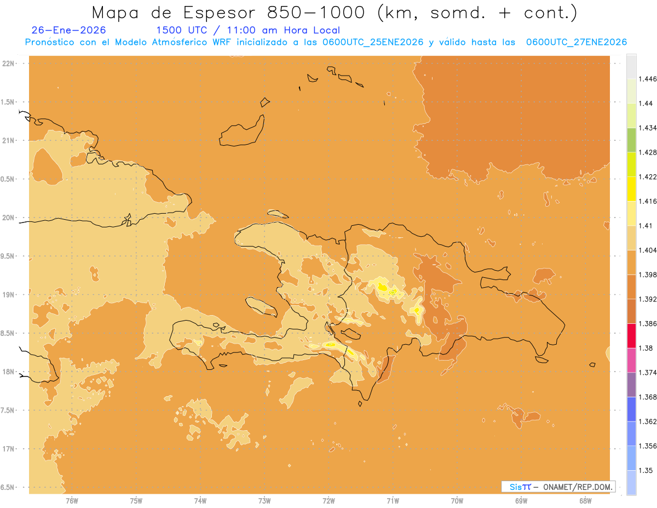The width and height of the screenshot is (657, 508).
Task: Click the time label '1500 UTC / 11:00 am Hora Local'
Action: 248,30
